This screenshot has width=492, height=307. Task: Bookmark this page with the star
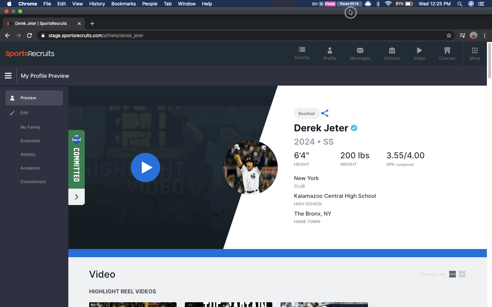click(x=449, y=35)
